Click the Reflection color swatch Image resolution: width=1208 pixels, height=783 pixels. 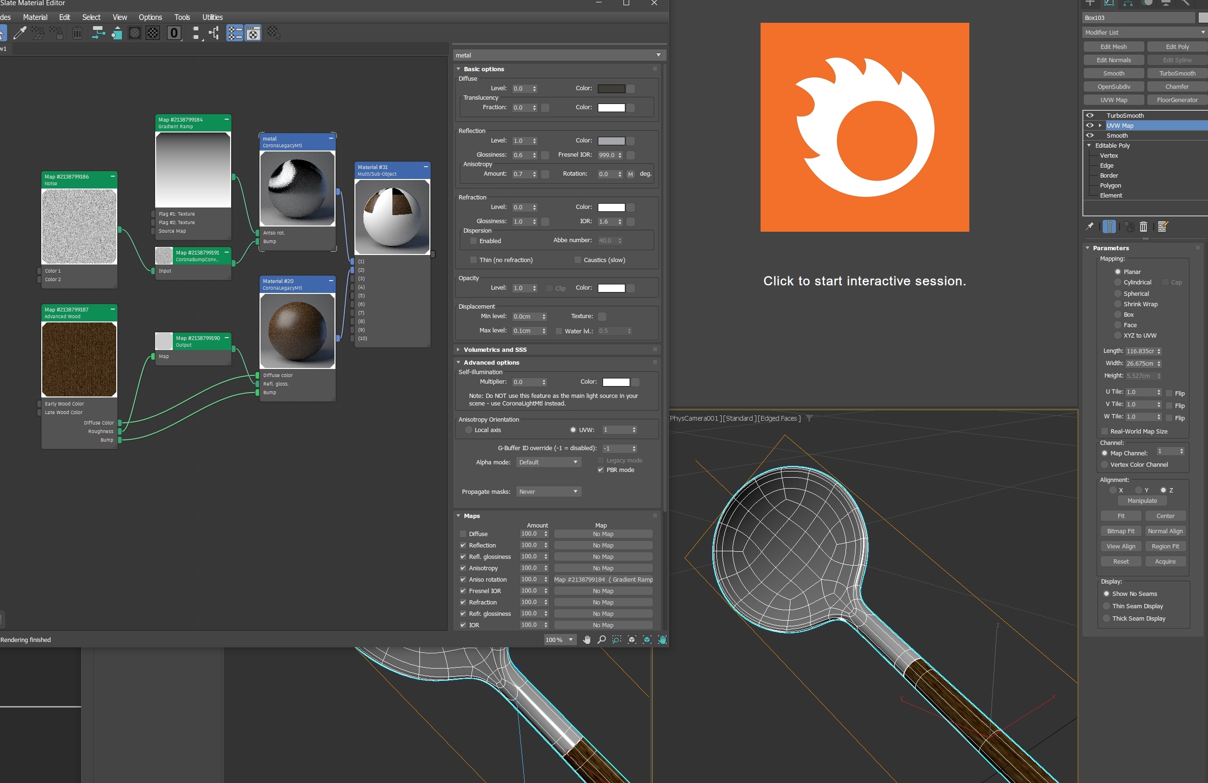[x=611, y=141]
